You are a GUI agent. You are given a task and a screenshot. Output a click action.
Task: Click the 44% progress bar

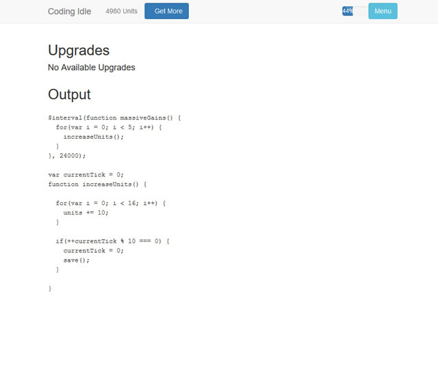pos(355,11)
